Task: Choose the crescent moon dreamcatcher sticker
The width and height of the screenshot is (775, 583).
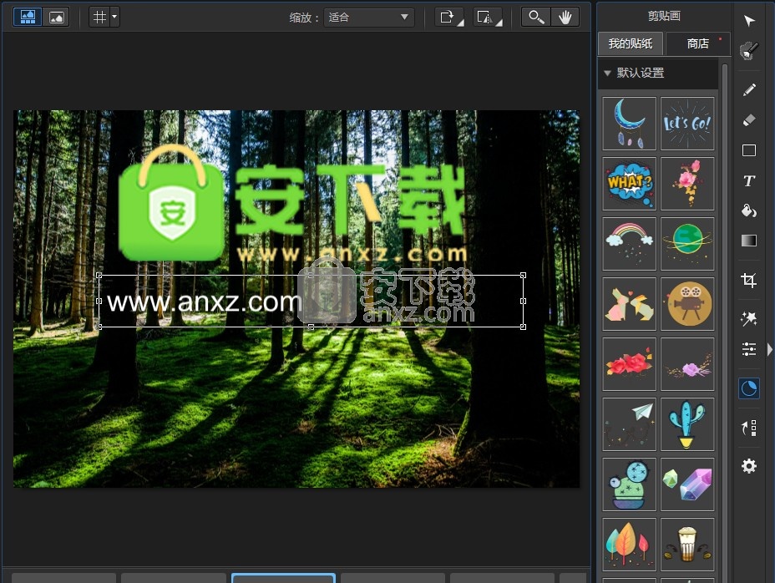Action: [x=629, y=124]
